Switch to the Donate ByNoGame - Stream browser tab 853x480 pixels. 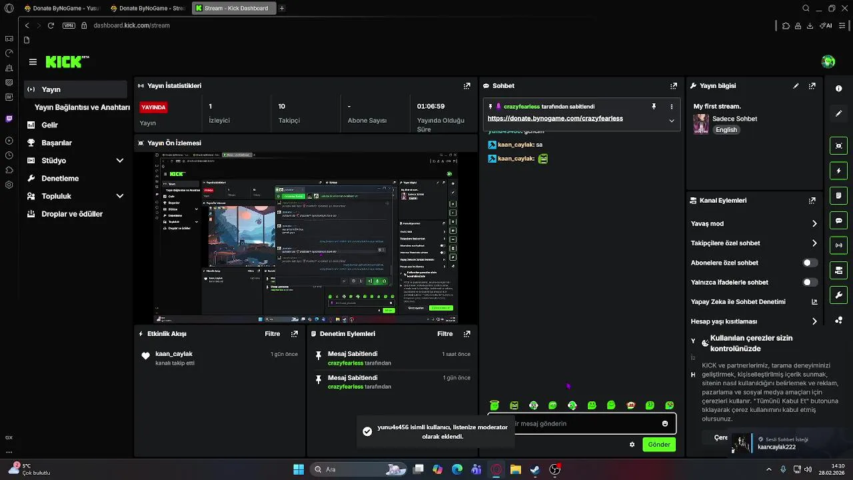tap(147, 8)
